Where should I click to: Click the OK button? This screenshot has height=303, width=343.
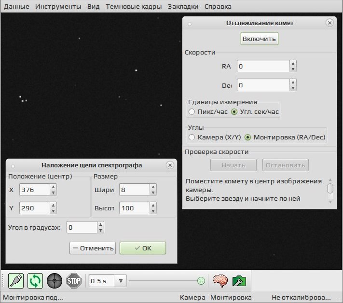[143, 248]
